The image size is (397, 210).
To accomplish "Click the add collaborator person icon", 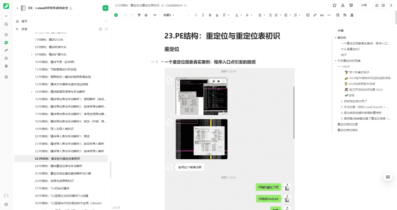I will pos(343,5).
